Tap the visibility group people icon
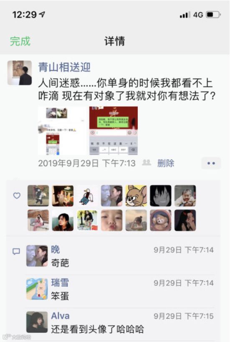The image size is (230, 342). click(147, 163)
